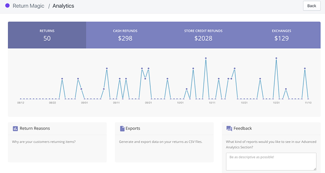
Task: Click the Analytics breadcrumb title
Action: tap(63, 6)
